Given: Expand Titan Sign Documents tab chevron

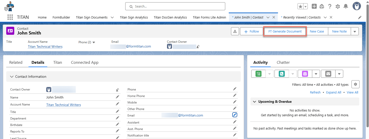Looking at the screenshot, I should 112,17.
